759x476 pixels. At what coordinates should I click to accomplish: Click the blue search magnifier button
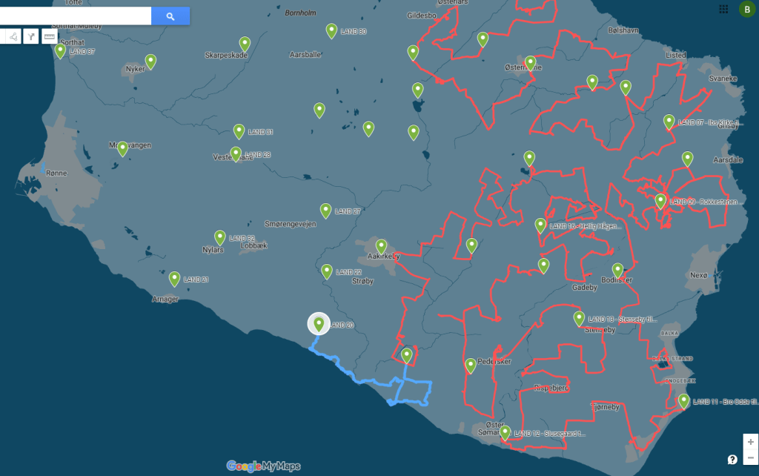170,16
